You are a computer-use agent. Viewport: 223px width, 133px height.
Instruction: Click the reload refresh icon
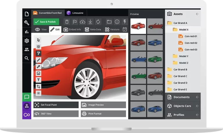pyautogui.click(x=98, y=22)
